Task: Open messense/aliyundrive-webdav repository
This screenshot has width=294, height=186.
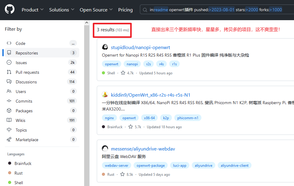Action: 143,149
